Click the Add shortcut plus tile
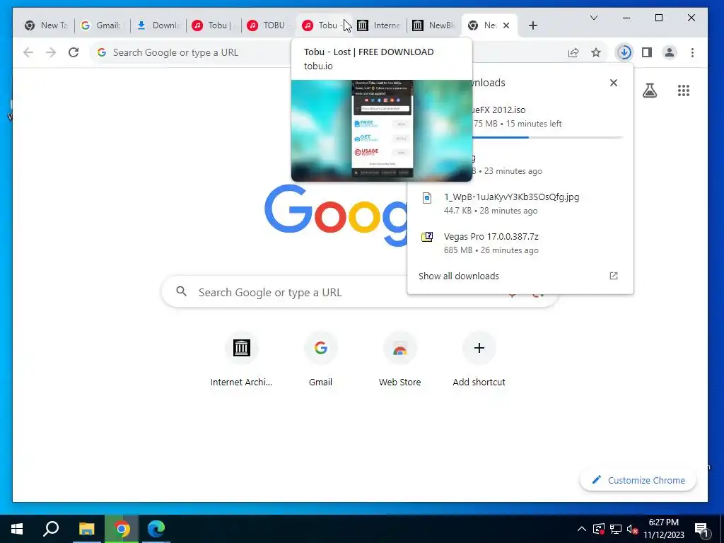This screenshot has width=724, height=543. point(479,359)
